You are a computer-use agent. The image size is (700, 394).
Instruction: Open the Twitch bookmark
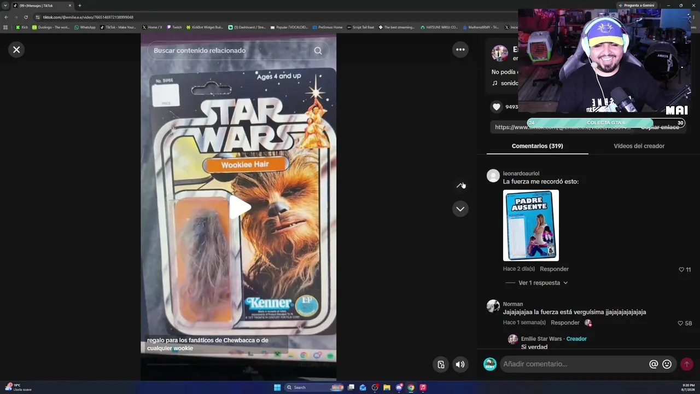click(x=174, y=27)
